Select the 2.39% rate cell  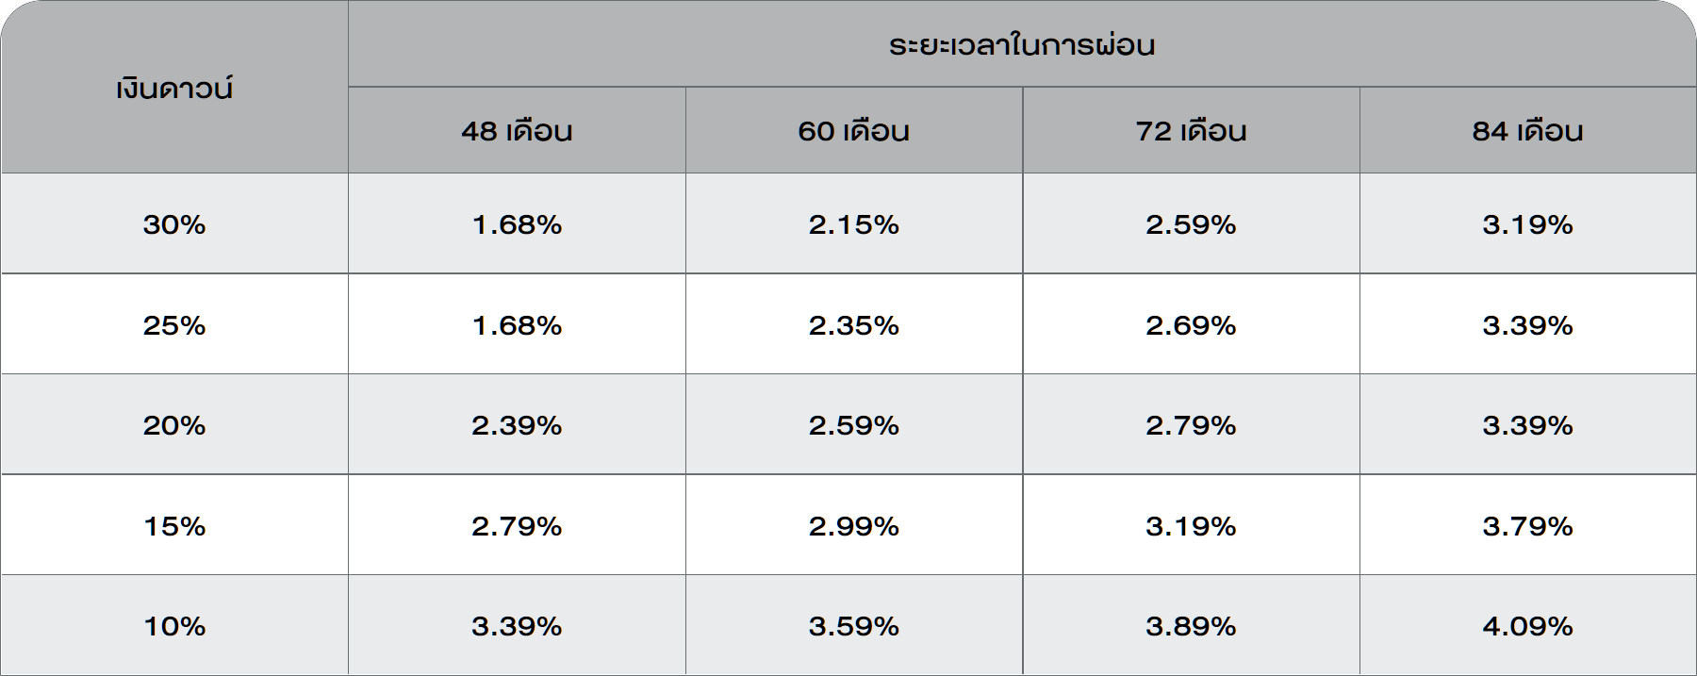point(517,425)
